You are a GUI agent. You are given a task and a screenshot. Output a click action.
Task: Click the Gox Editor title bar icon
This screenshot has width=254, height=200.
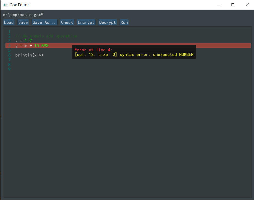[5, 5]
